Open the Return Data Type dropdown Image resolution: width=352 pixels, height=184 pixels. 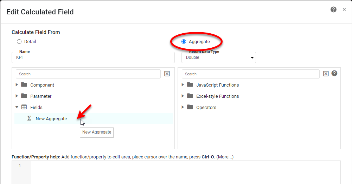coord(219,57)
